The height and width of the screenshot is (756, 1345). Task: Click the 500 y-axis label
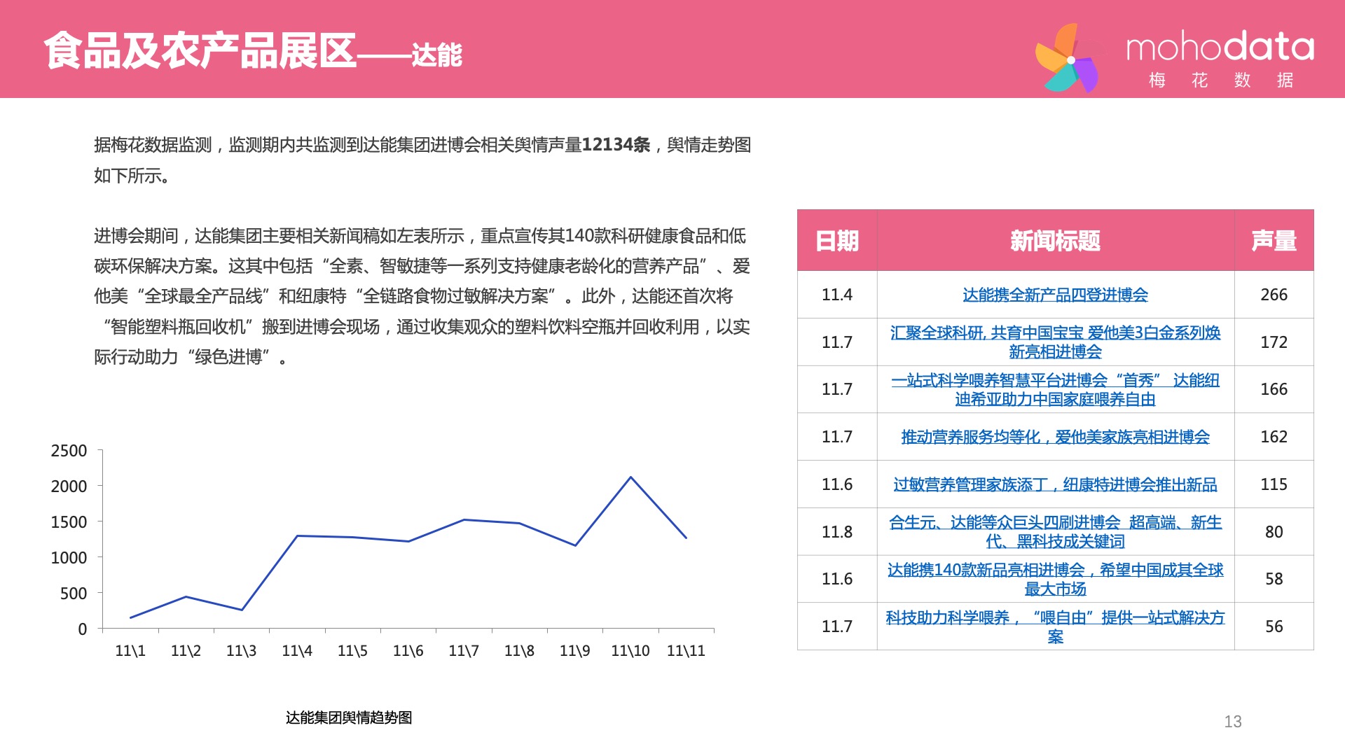tap(74, 594)
